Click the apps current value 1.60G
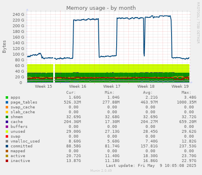Image resolution: width=202 pixels, height=175 pixels. point(75,97)
